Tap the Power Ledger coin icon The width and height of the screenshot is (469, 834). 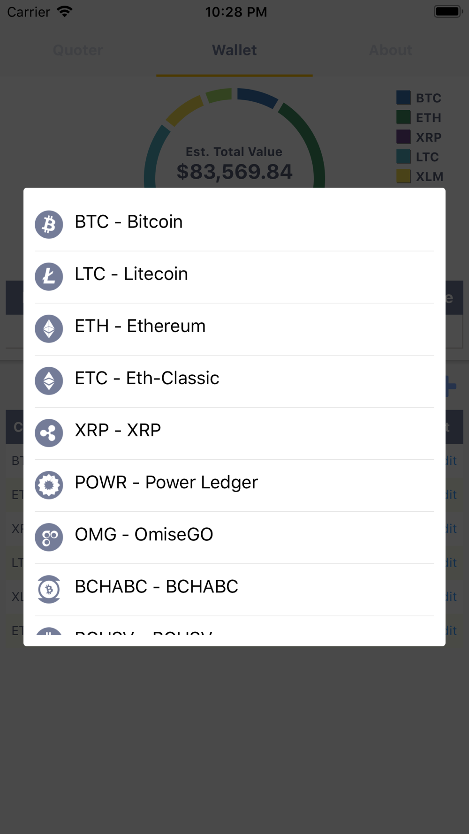(x=49, y=485)
